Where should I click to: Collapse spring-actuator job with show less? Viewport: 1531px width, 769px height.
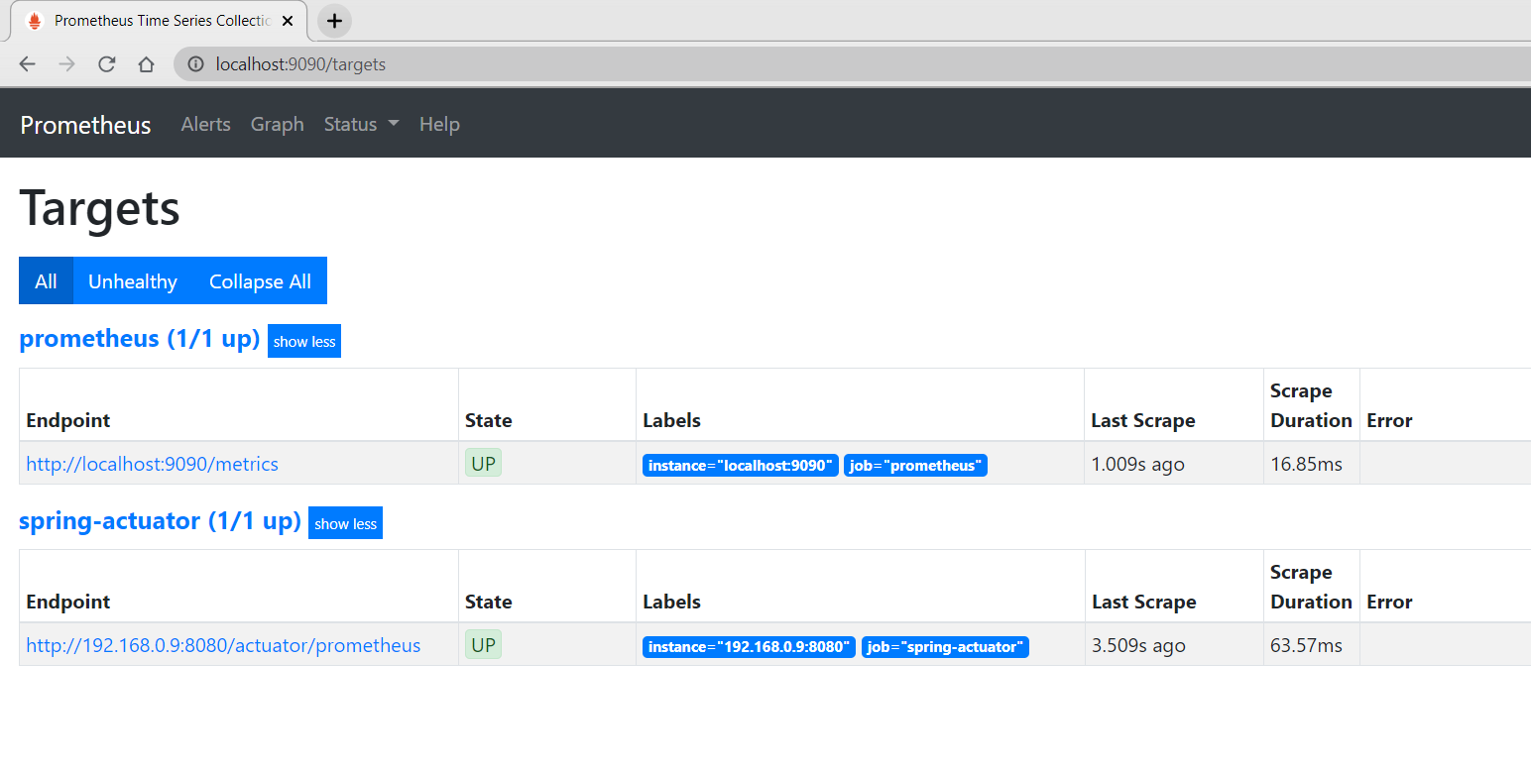[345, 524]
